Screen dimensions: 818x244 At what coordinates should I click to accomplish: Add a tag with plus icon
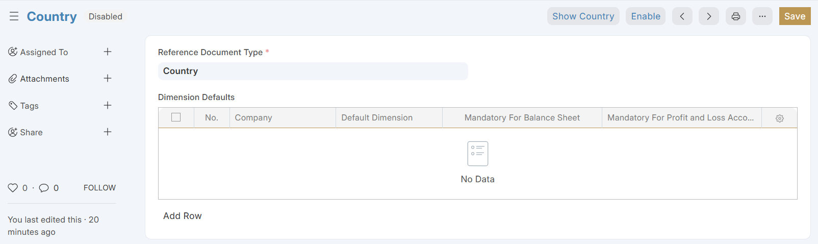tap(108, 105)
